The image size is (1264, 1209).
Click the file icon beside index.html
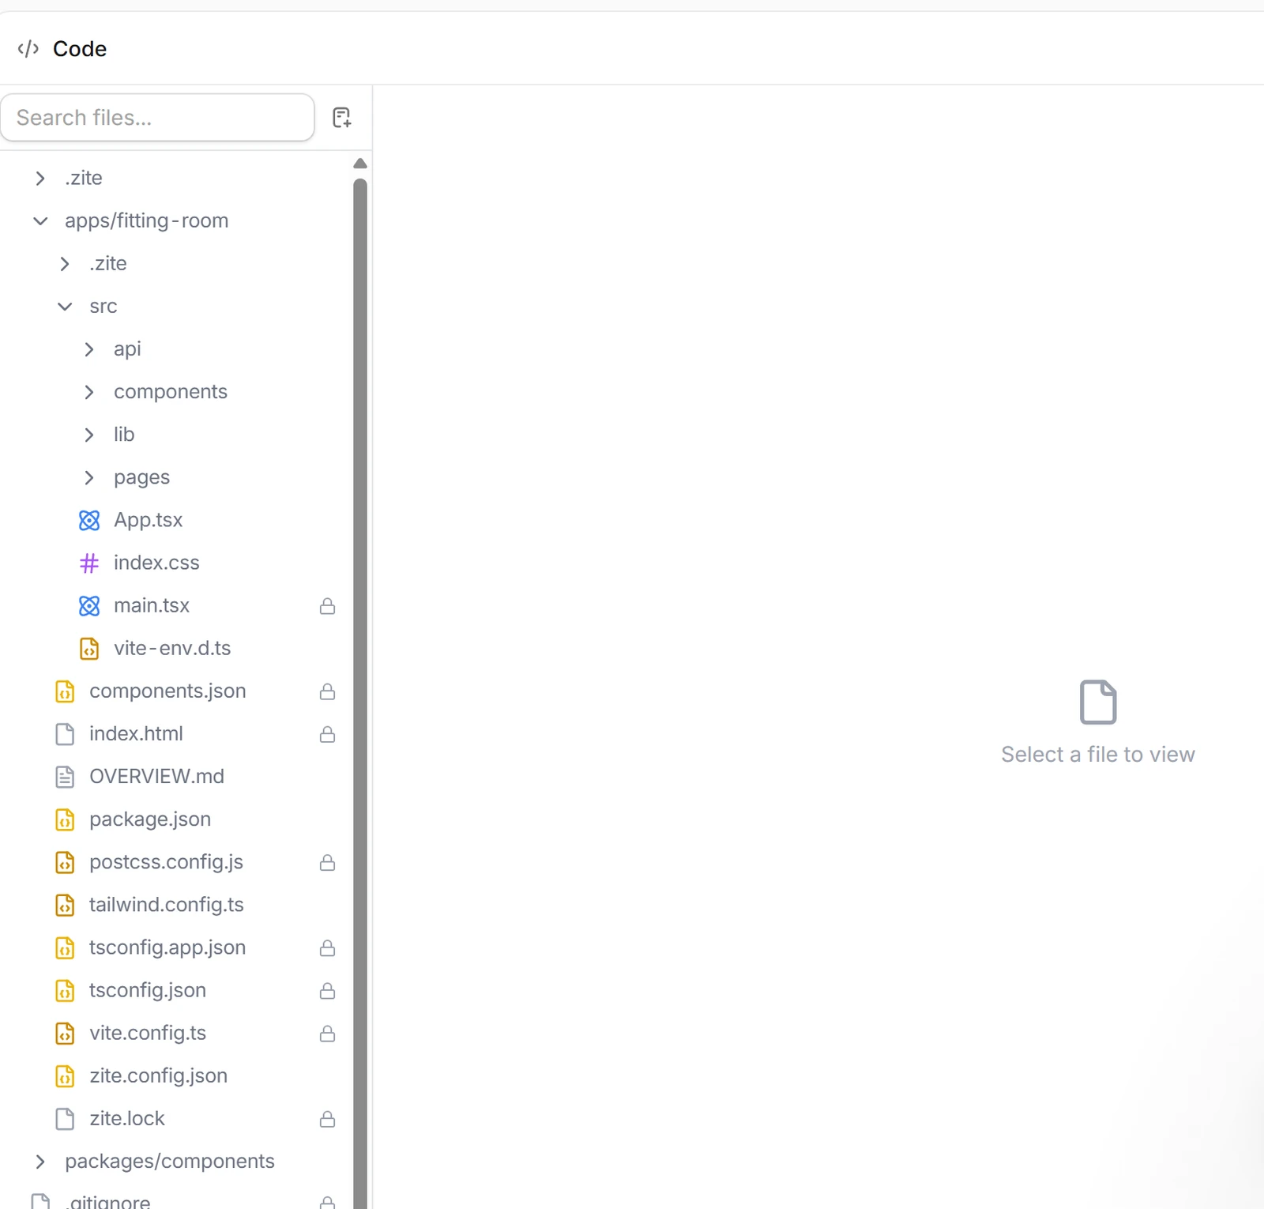click(x=65, y=734)
